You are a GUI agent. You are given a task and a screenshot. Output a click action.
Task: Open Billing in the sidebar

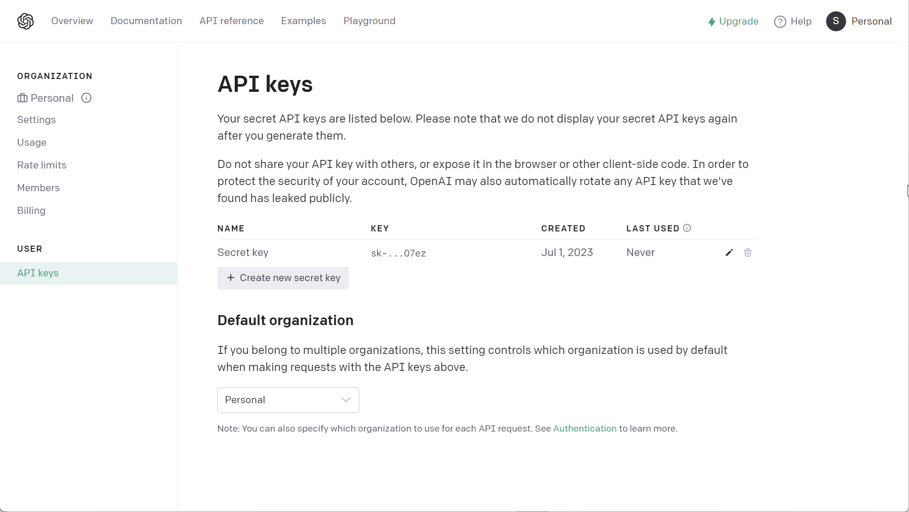pyautogui.click(x=31, y=211)
